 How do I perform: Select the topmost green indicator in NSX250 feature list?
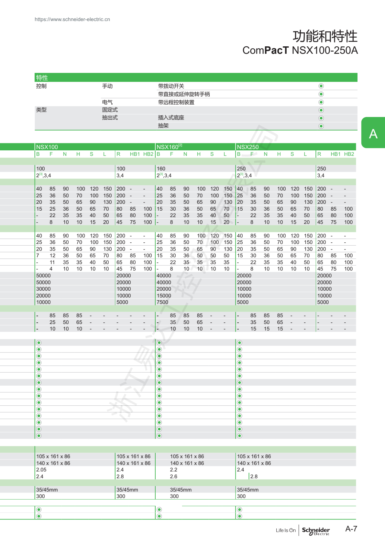click(239, 342)
